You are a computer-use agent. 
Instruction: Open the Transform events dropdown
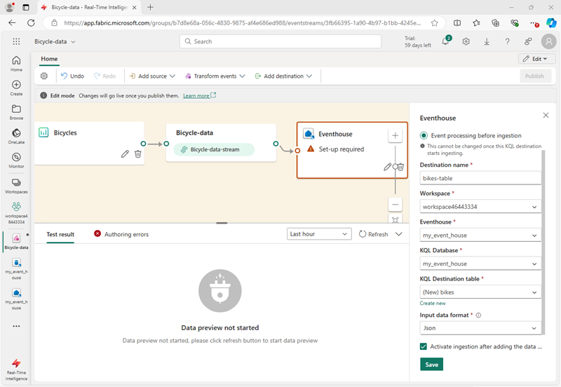(215, 76)
